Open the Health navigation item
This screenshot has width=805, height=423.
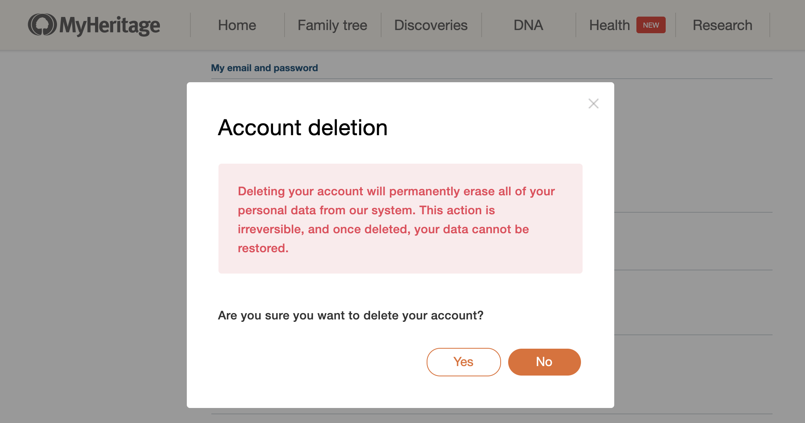(x=609, y=25)
